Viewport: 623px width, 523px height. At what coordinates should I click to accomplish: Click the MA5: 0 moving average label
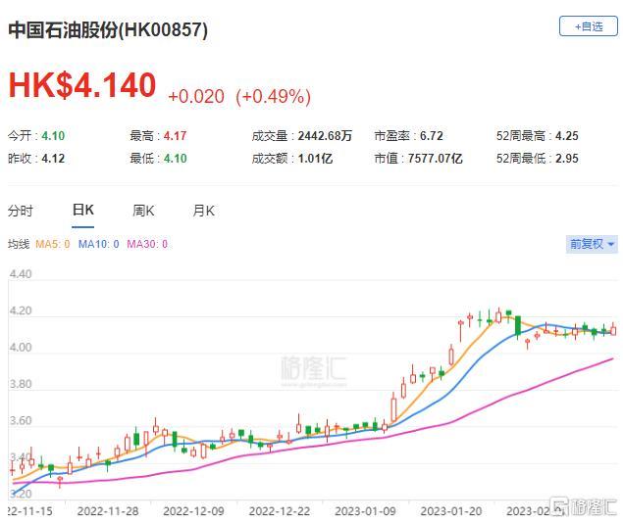click(52, 244)
